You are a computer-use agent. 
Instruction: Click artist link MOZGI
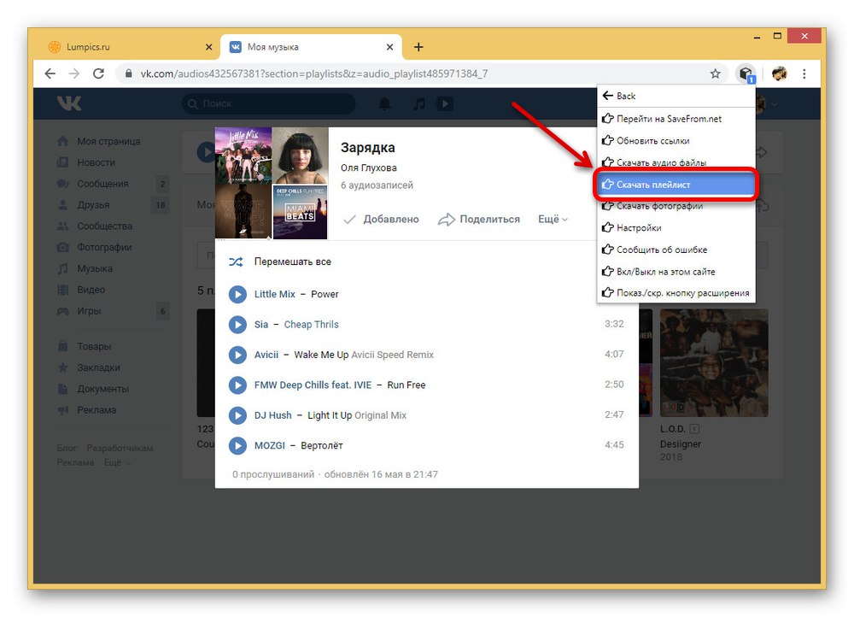click(x=270, y=446)
